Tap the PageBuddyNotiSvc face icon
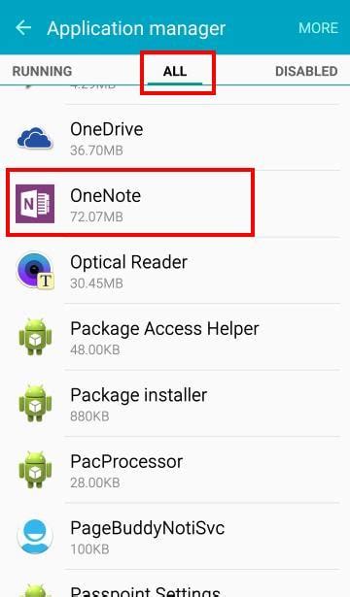This screenshot has height=597, width=350. coord(35,536)
